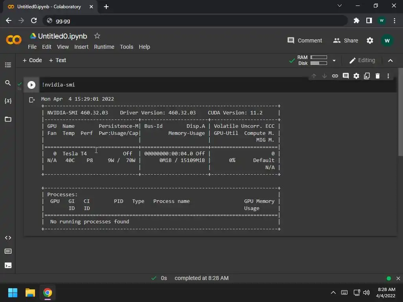Close the execution status bar
The width and height of the screenshot is (403, 302).
click(x=398, y=278)
